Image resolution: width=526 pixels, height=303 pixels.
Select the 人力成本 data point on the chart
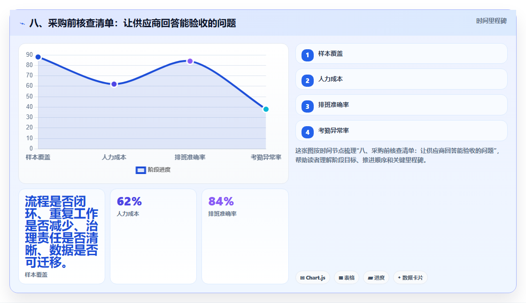click(114, 84)
